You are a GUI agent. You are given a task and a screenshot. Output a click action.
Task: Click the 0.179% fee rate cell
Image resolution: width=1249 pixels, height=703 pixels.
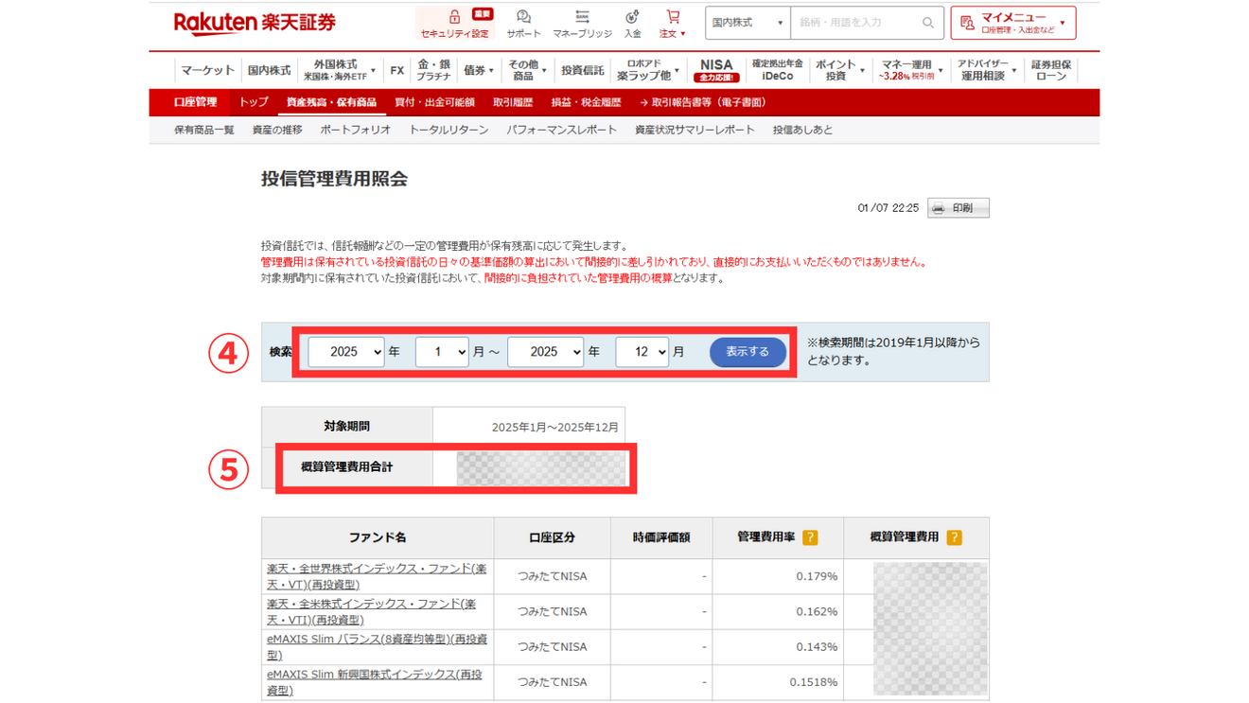778,576
